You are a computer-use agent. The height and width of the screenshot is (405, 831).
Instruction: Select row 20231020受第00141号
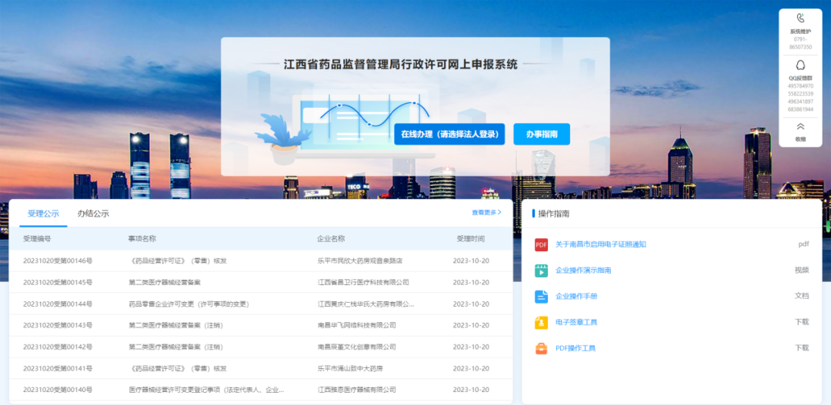[261, 368]
